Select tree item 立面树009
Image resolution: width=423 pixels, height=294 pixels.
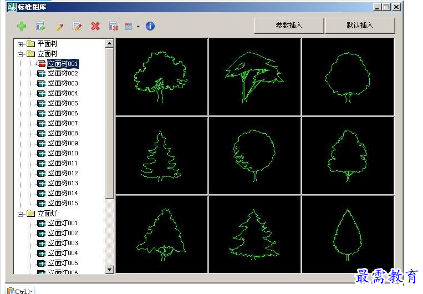coord(63,143)
